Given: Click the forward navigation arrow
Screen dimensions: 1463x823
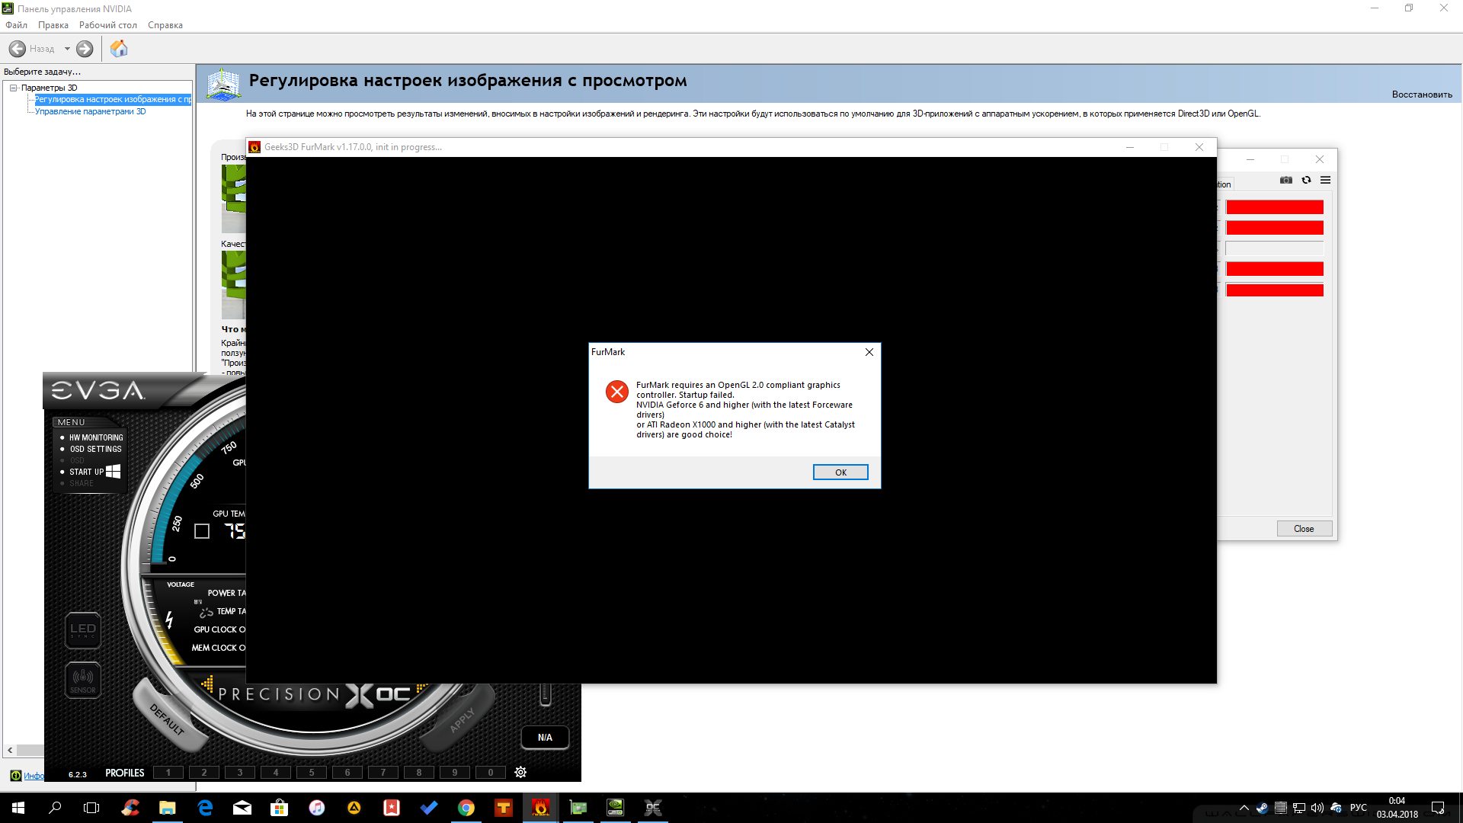Looking at the screenshot, I should [x=85, y=49].
